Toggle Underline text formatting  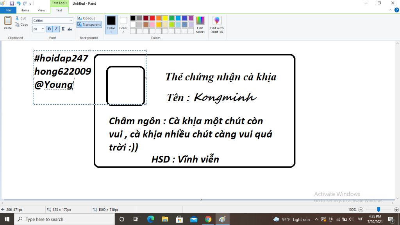point(63,29)
